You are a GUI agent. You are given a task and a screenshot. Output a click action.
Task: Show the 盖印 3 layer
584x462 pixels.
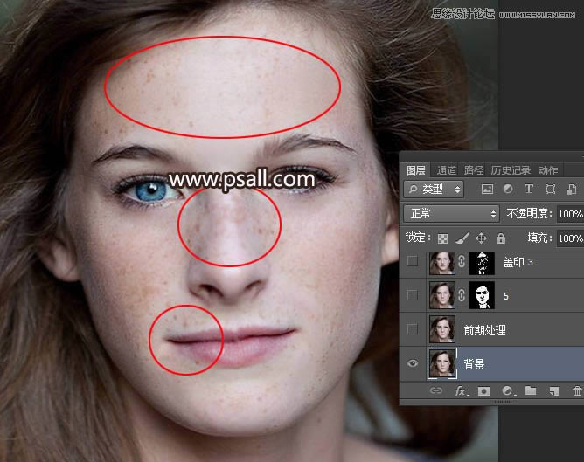(413, 261)
